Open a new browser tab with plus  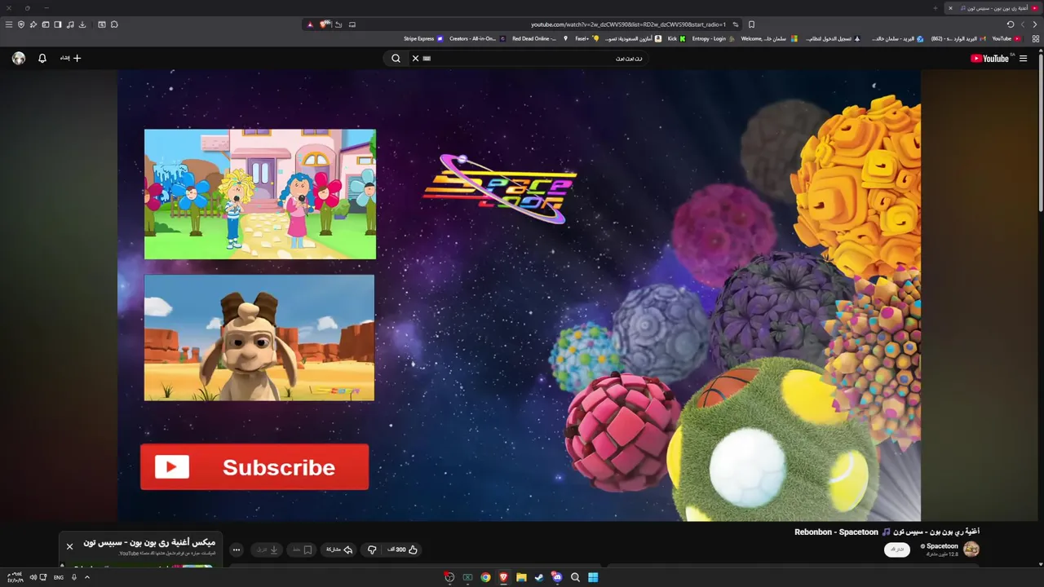pyautogui.click(x=935, y=8)
